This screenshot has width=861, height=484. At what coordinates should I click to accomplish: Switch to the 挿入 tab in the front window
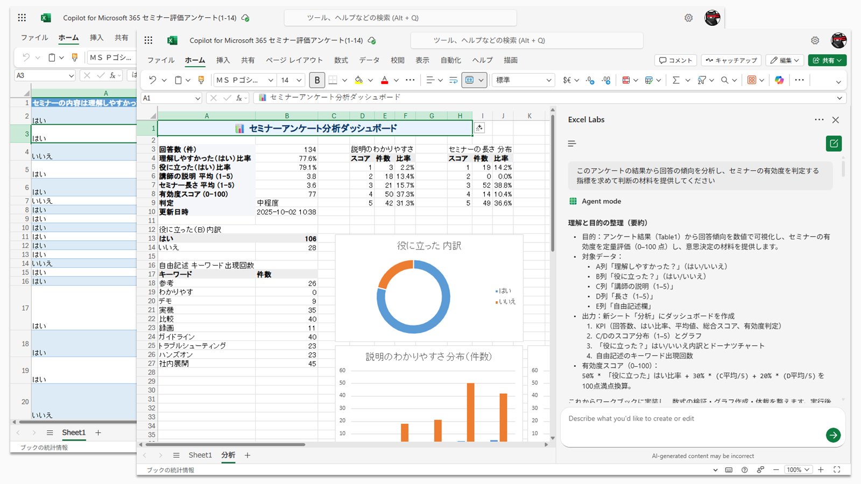click(x=223, y=60)
